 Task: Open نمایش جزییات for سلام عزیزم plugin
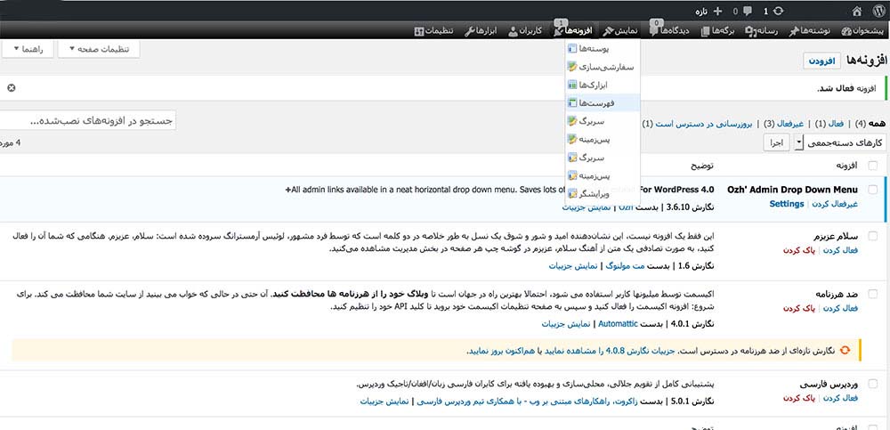pyautogui.click(x=571, y=265)
